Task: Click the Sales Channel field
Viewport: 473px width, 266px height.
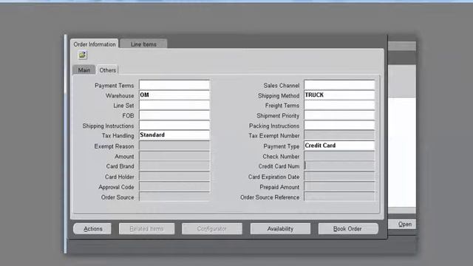Action: [339, 85]
